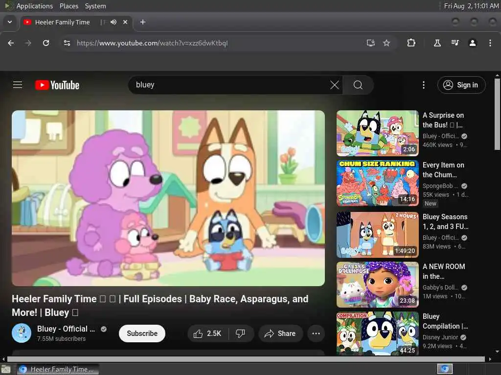Mute the tab using the speaker icon
Viewport: 501px width, 375px height.
tap(114, 22)
